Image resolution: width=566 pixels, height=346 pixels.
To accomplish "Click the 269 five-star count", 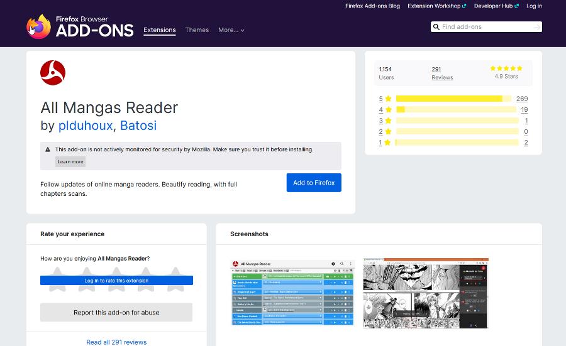I will 522,99.
